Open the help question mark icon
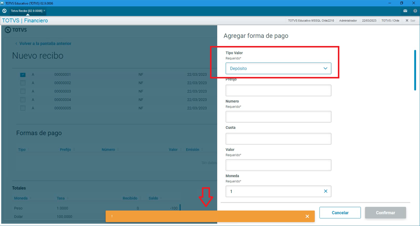Screen dimensions: 420x226 (x=415, y=11)
